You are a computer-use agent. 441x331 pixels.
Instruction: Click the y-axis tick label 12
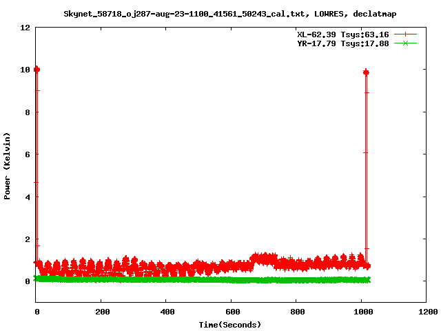coord(25,28)
